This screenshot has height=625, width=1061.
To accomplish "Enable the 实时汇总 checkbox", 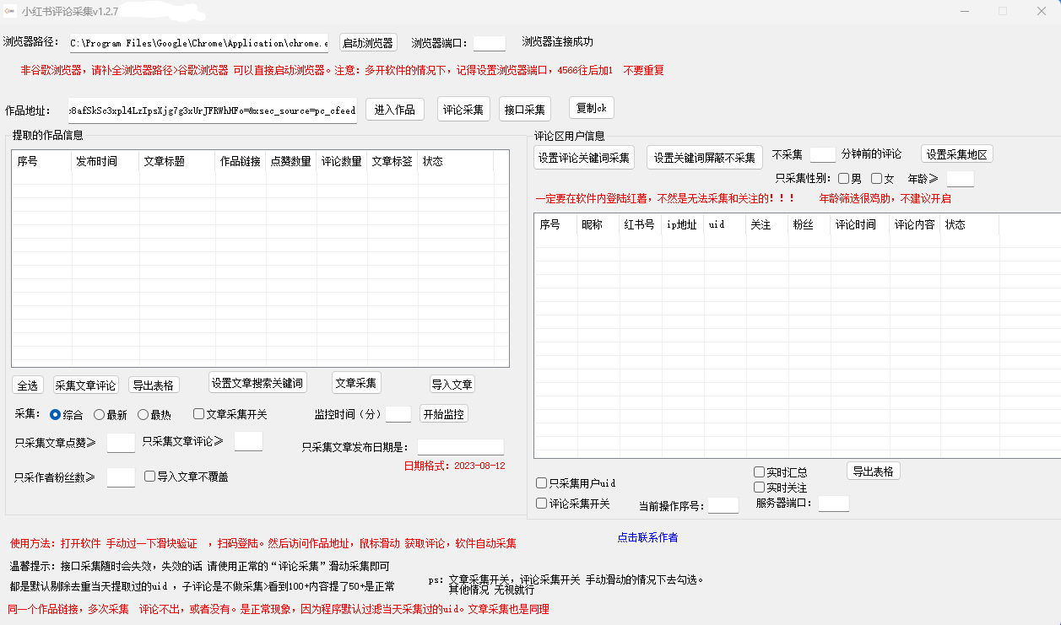I will (760, 472).
